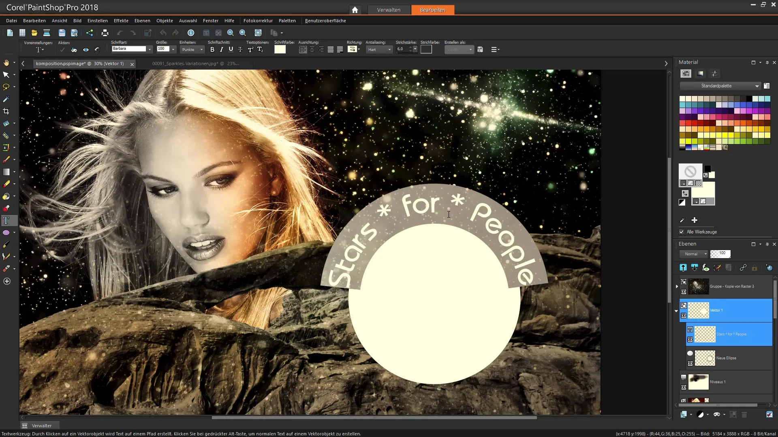Screen dimensions: 778x437
Task: Switch to 00091_Sparkles-Variationen.jpg tab
Action: point(195,64)
